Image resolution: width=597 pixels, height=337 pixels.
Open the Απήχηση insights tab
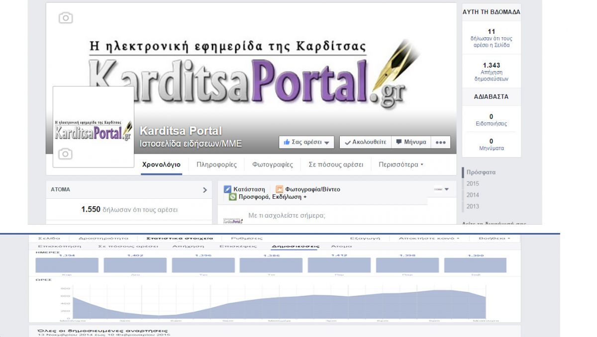[188, 246]
